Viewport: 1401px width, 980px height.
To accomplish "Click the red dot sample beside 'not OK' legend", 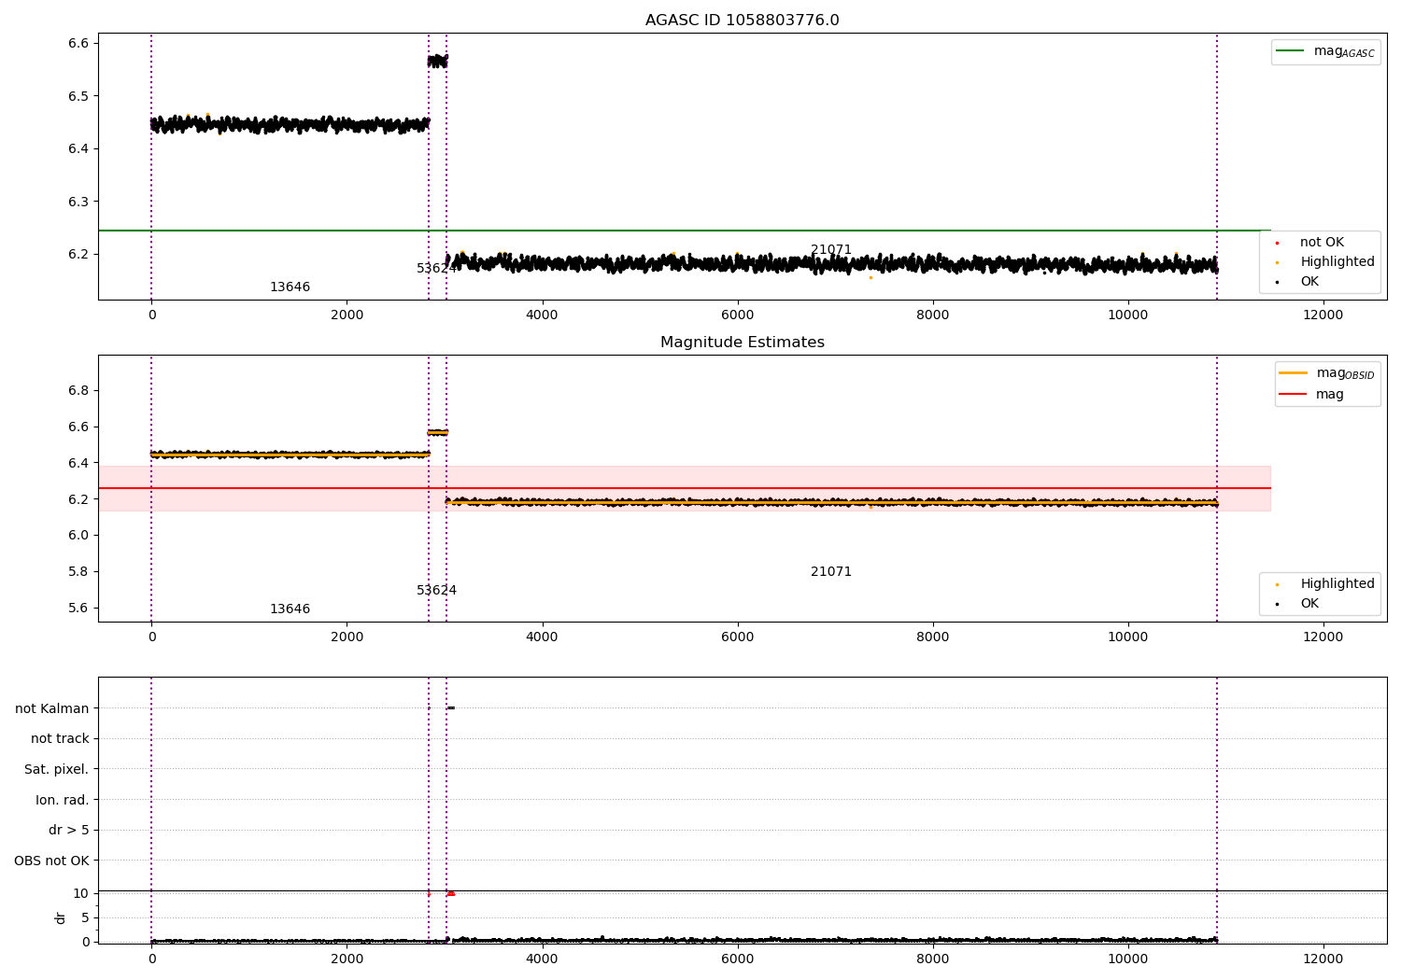I will pyautogui.click(x=1277, y=243).
